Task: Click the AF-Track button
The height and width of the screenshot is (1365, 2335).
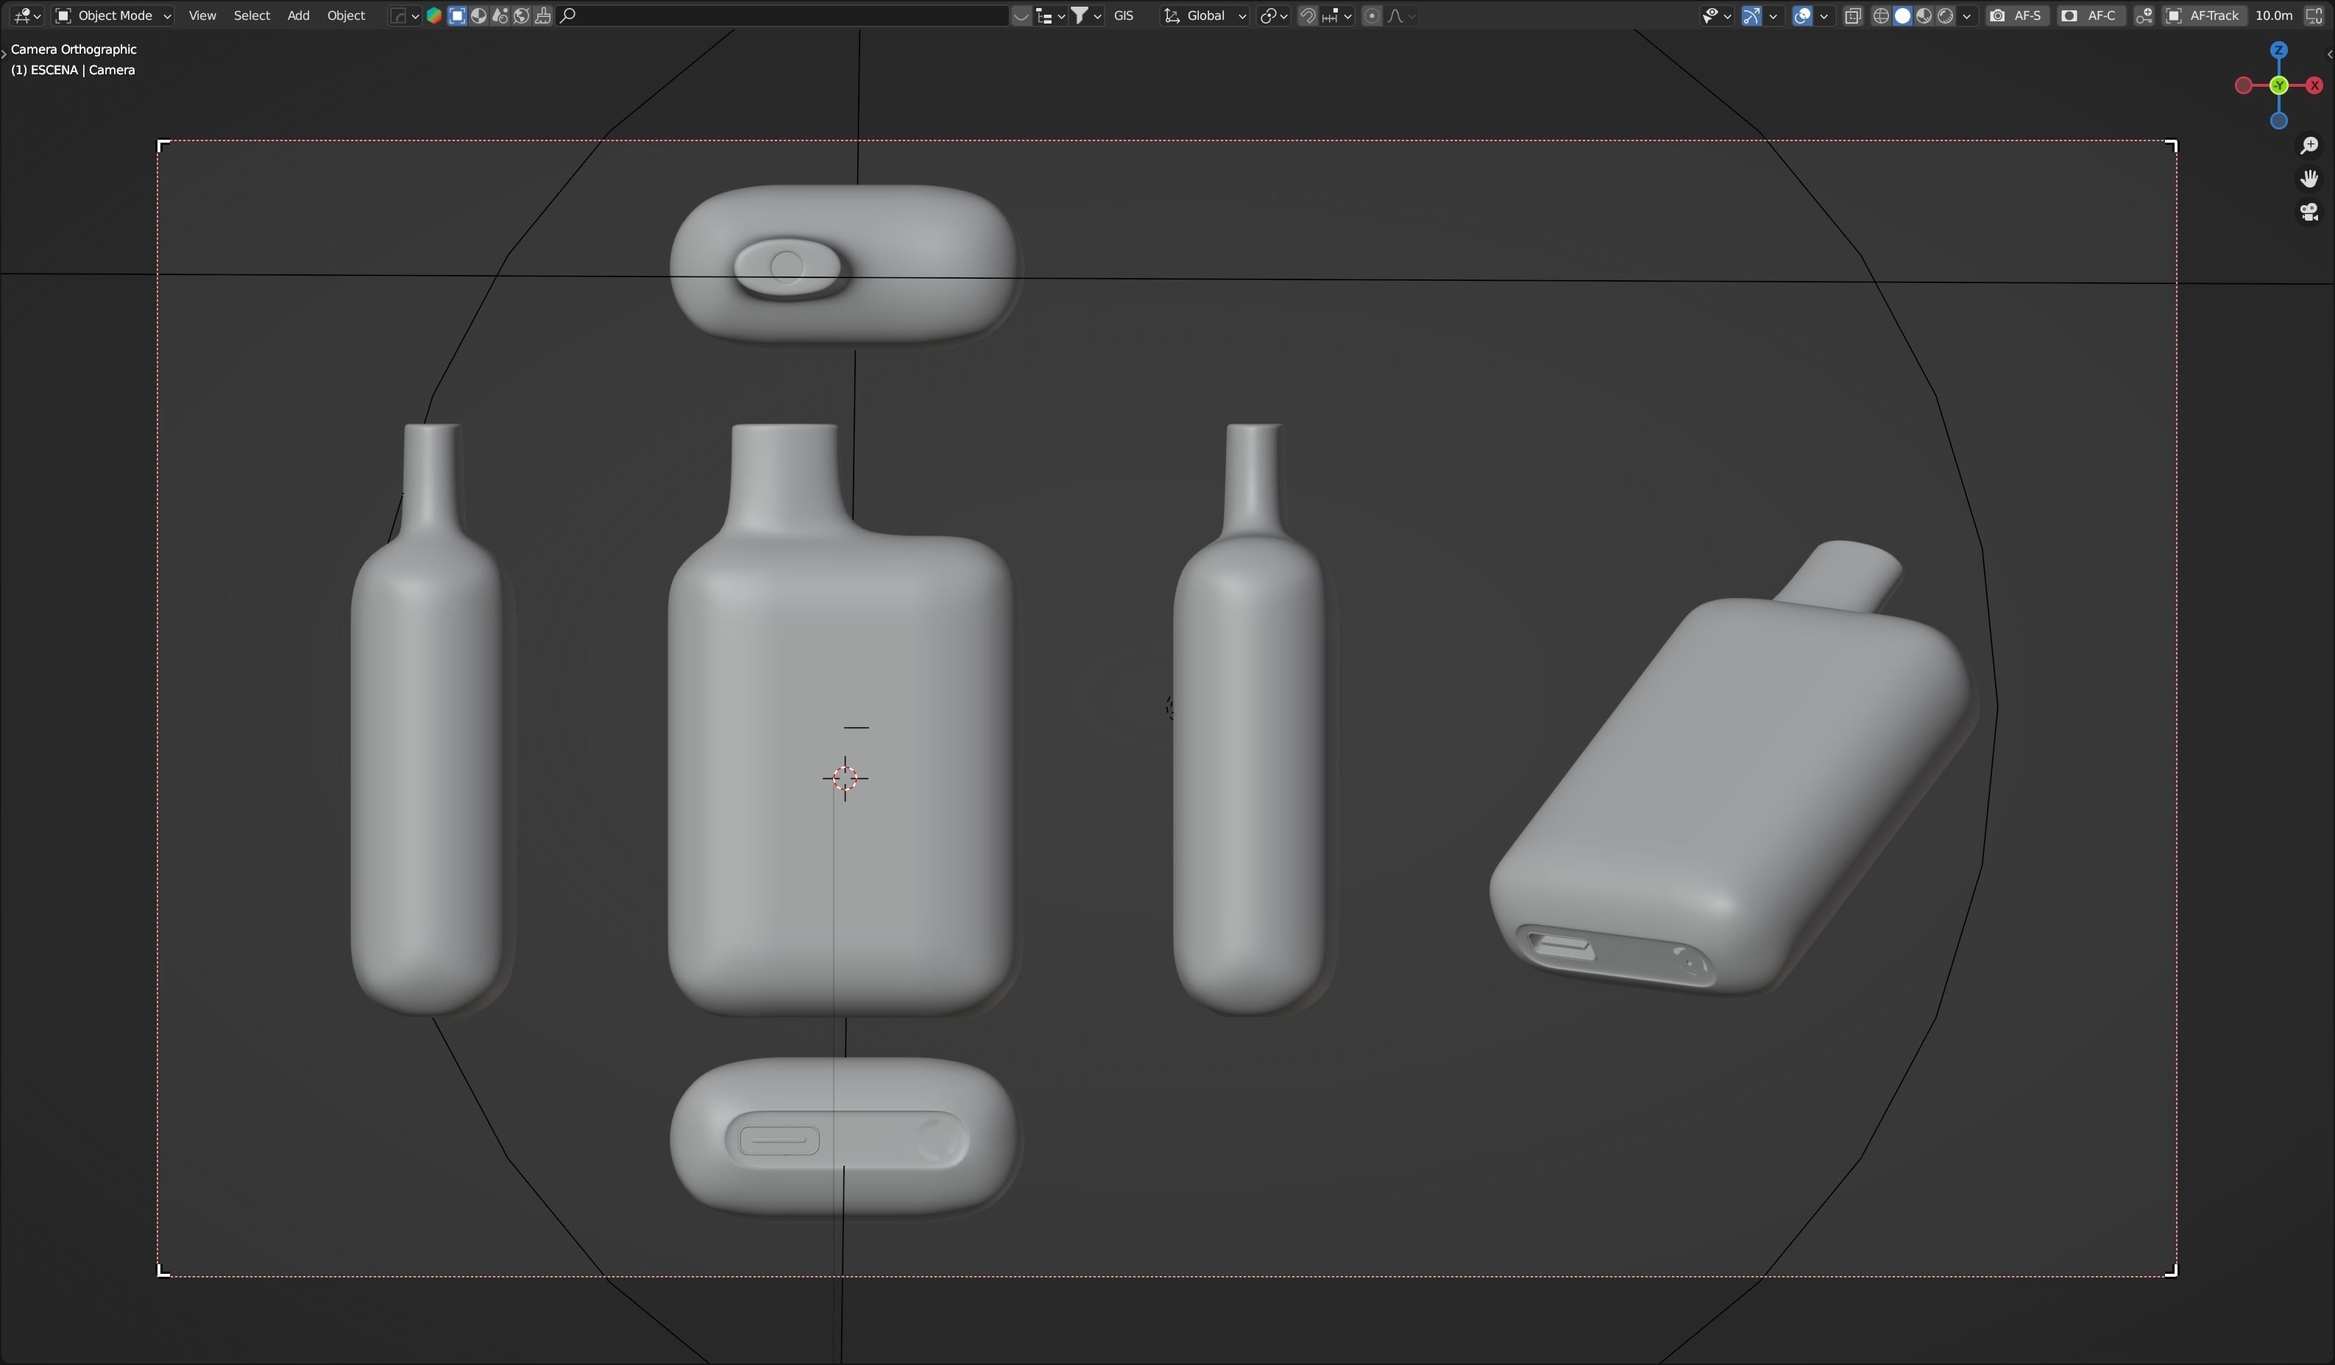Action: 2213,15
